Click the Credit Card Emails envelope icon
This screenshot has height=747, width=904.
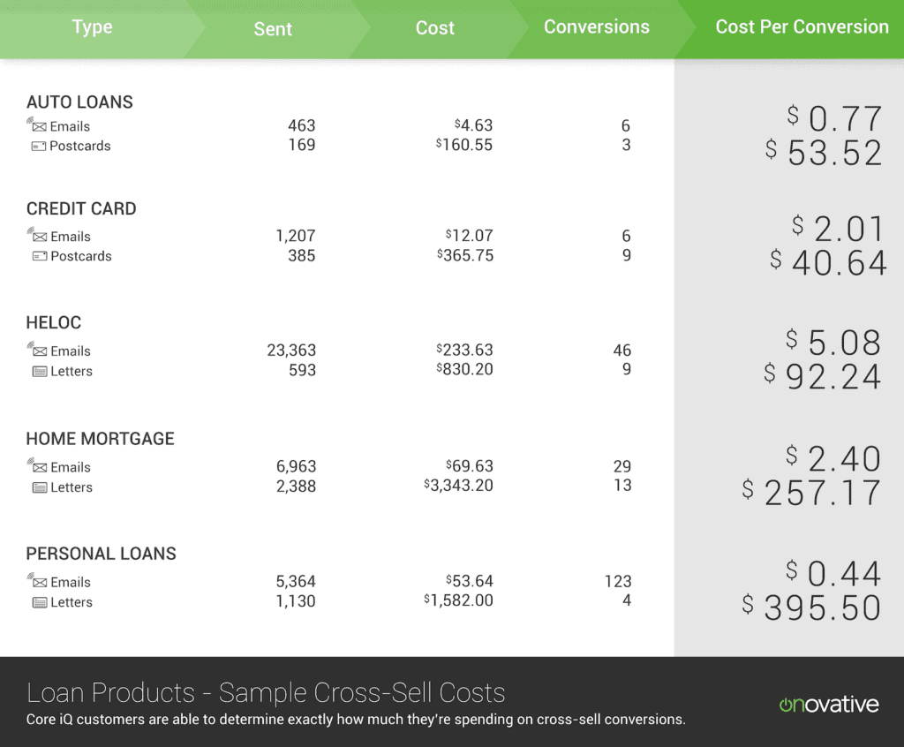coord(37,236)
